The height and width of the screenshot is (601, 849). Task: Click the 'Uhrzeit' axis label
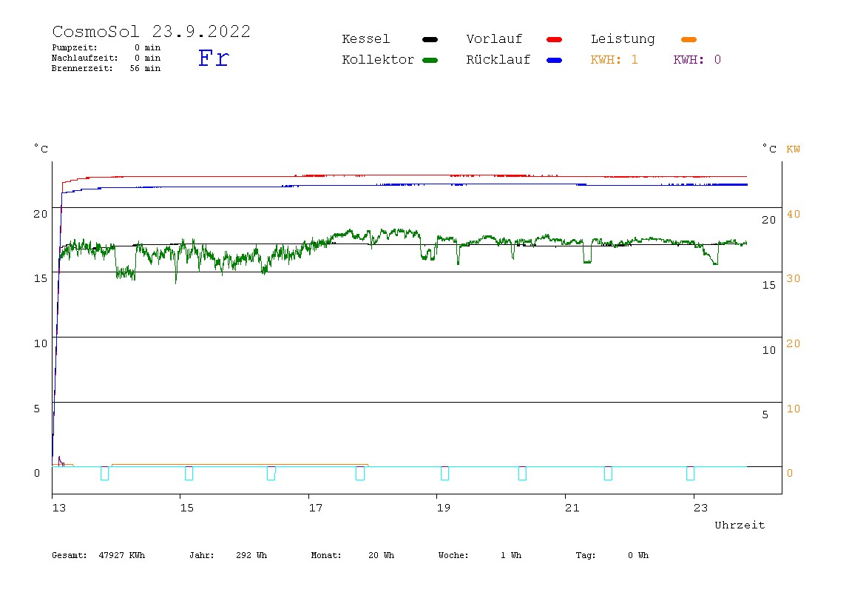(x=740, y=525)
